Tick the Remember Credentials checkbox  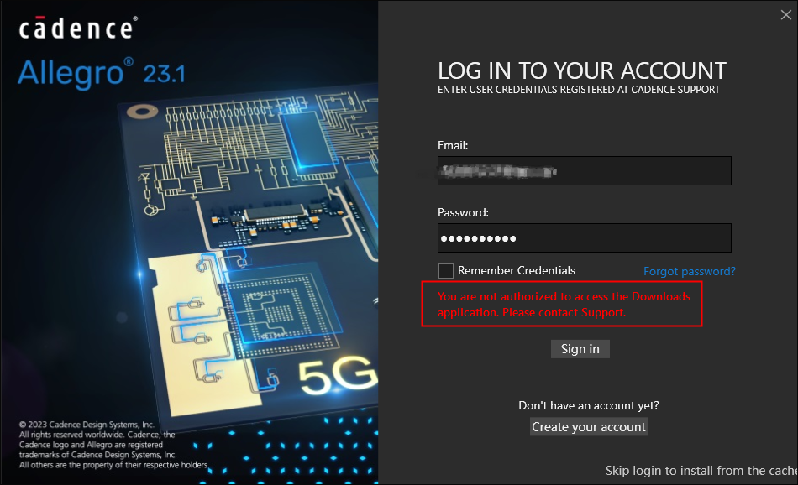point(446,270)
